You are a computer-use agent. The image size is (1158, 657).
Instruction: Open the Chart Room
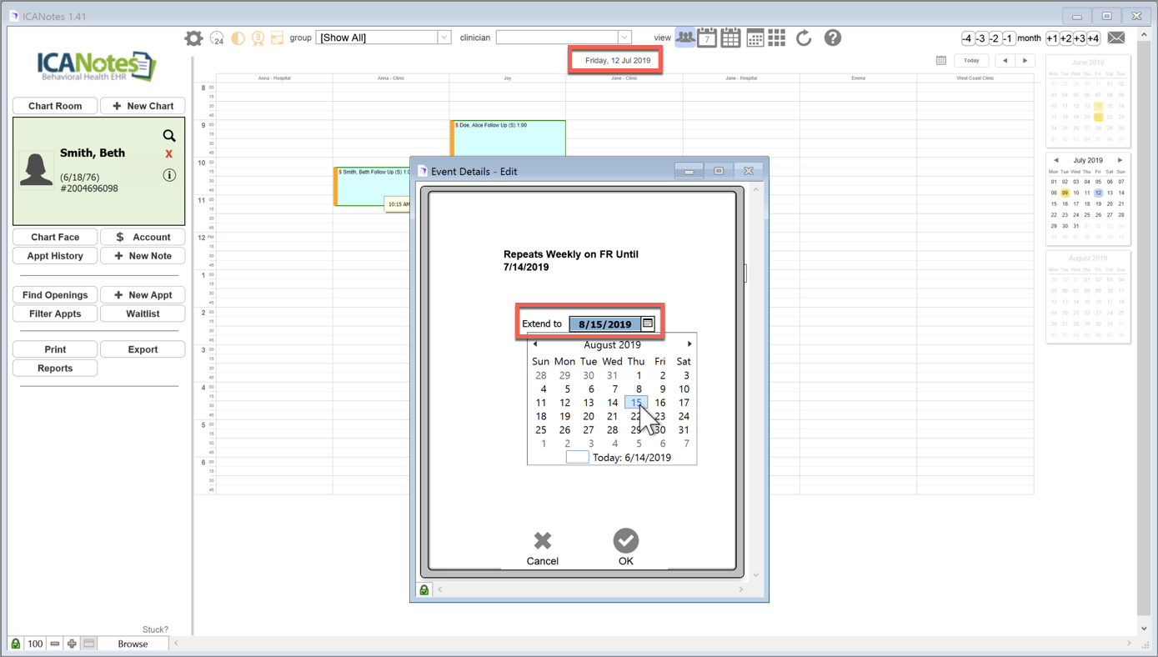[55, 106]
